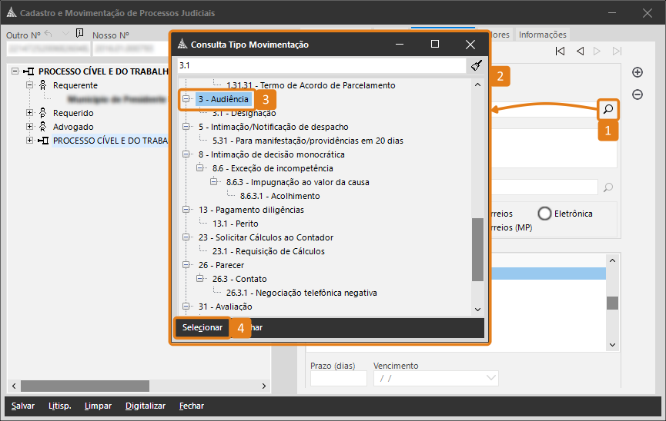This screenshot has width=666, height=421.
Task: Click Salvar in the bottom bar
Action: pos(23,406)
